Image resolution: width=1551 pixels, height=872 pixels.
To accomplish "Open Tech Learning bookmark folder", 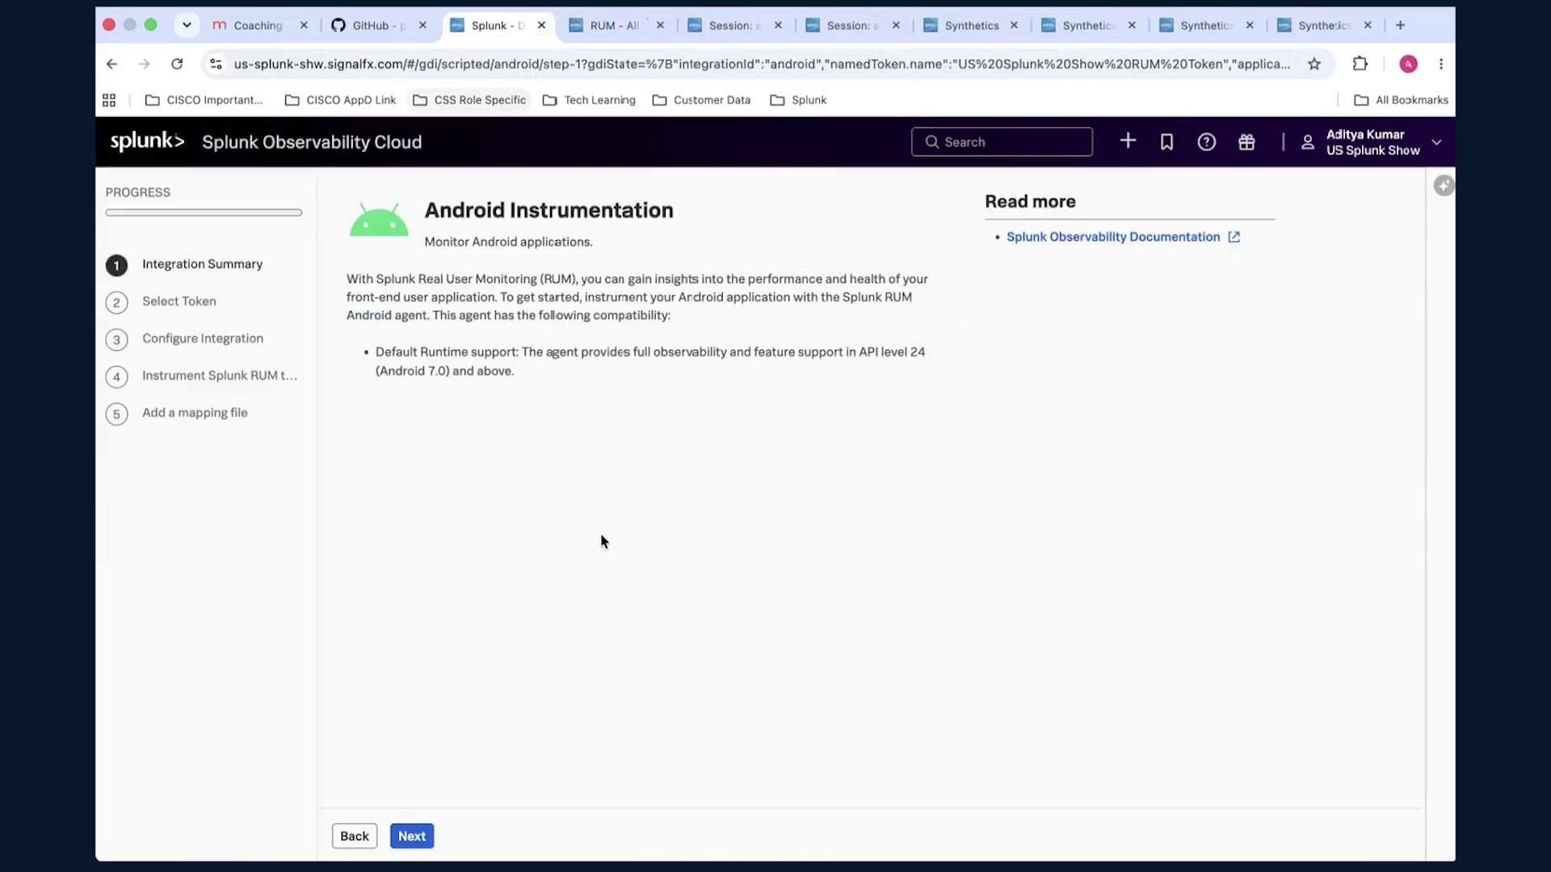I will 589,100.
